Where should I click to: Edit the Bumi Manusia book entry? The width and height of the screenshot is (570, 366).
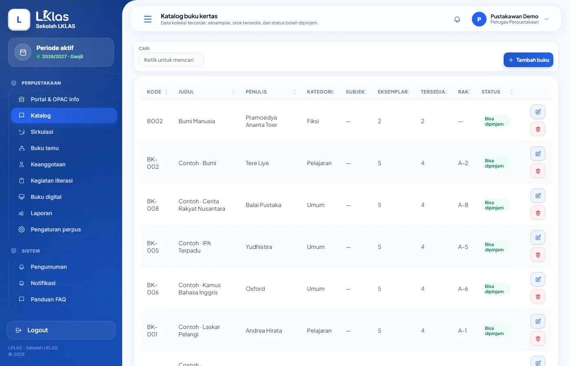(538, 112)
